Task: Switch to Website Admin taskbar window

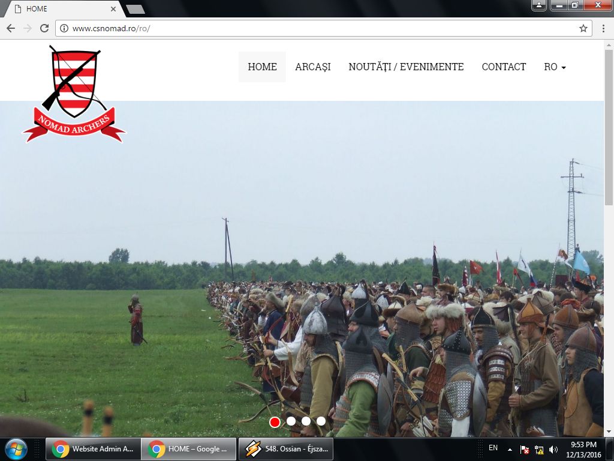Action: pyautogui.click(x=93, y=449)
